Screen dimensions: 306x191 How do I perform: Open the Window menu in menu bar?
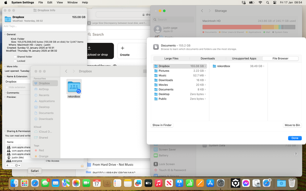click(72, 2)
